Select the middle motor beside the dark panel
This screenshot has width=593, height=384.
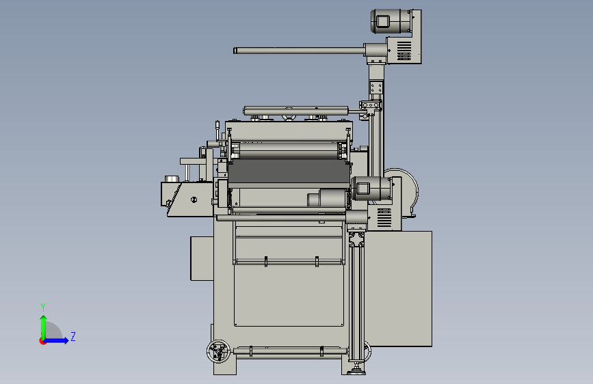(371, 189)
